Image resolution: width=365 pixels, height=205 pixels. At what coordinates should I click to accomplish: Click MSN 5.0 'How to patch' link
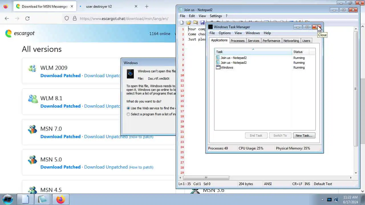(141, 167)
